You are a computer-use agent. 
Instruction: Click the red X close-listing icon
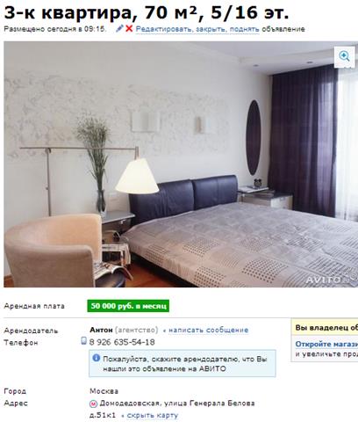point(129,29)
